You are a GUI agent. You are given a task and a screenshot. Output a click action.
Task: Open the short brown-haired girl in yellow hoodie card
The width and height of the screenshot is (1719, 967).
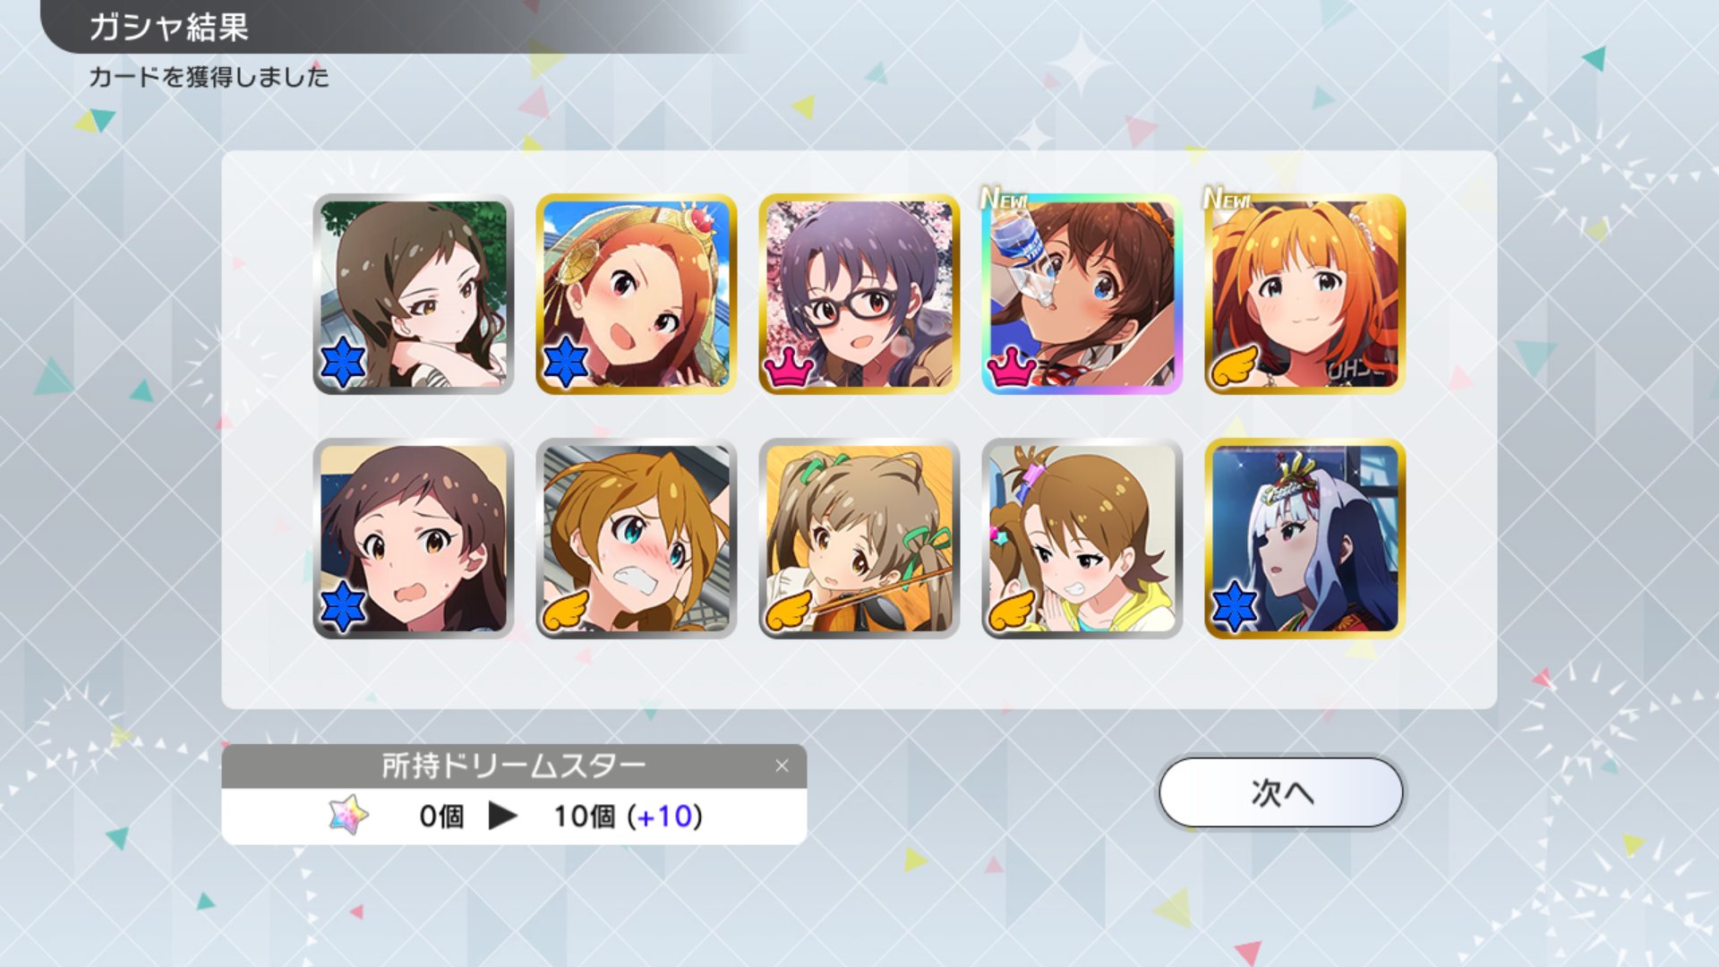(x=1082, y=538)
